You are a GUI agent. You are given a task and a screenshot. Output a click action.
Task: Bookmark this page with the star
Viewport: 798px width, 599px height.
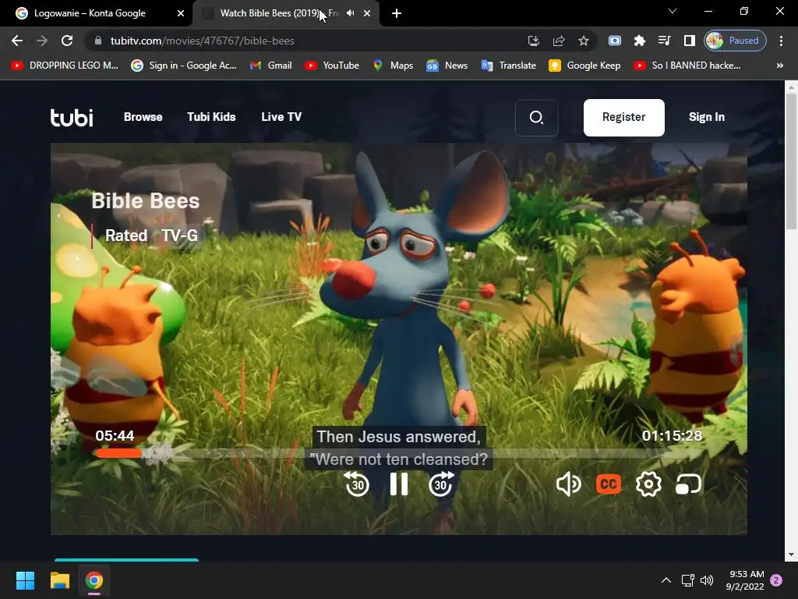[x=583, y=41]
